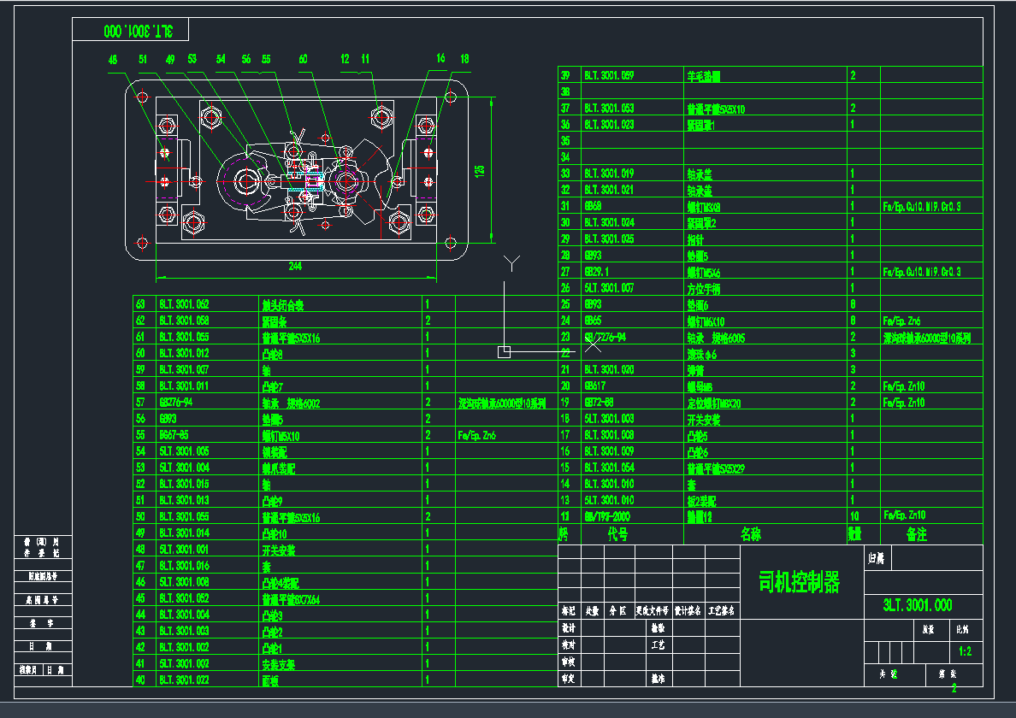Select part callout number 60 label
1016x718 pixels.
[x=303, y=60]
